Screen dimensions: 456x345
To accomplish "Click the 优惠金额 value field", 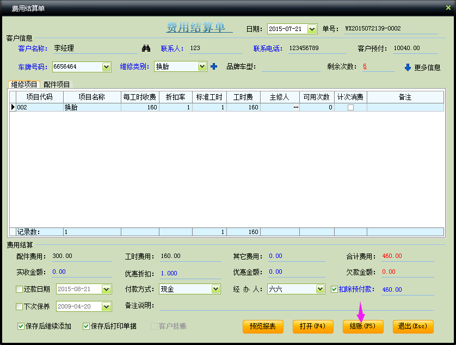I will 297,272.
